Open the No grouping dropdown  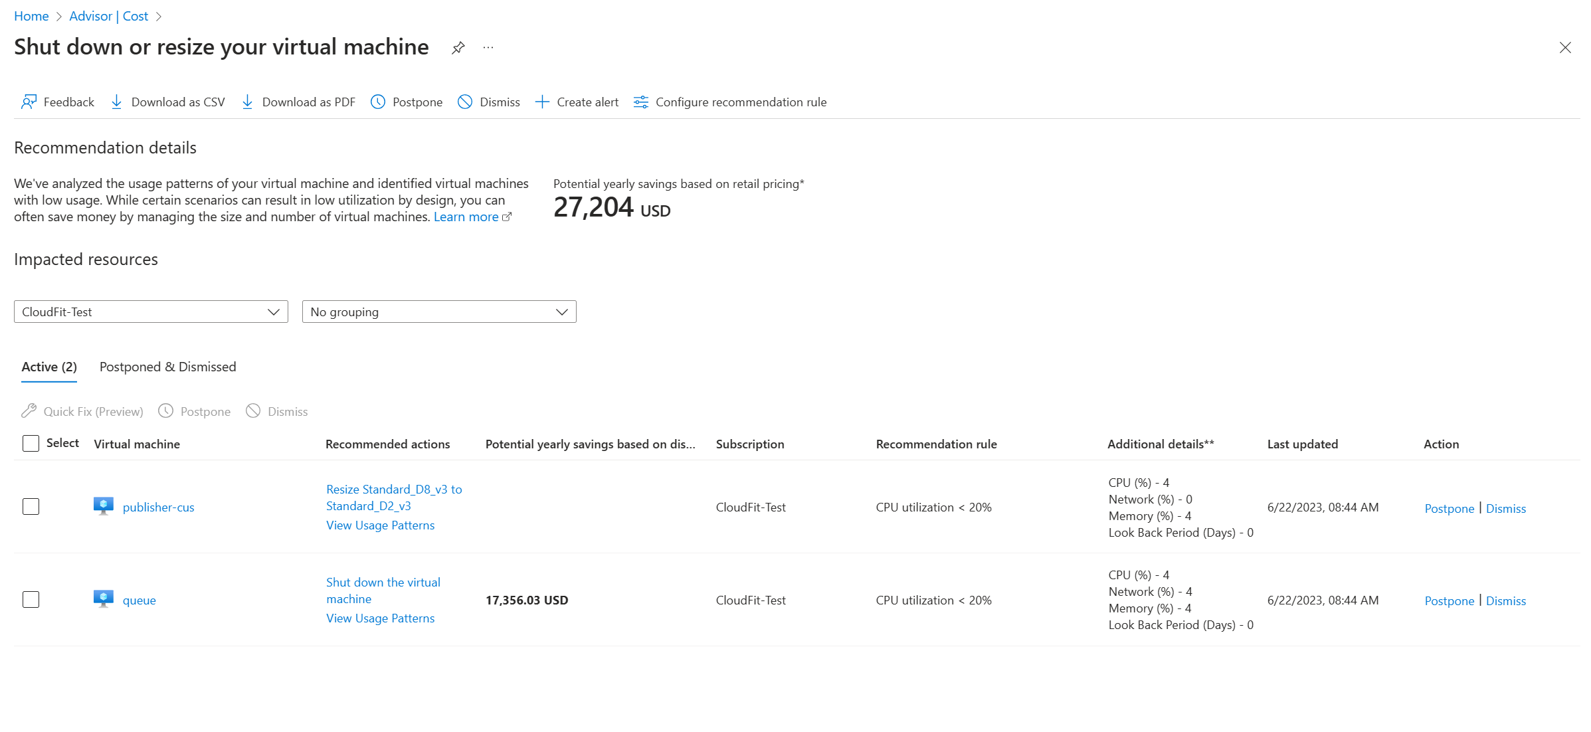(x=438, y=312)
